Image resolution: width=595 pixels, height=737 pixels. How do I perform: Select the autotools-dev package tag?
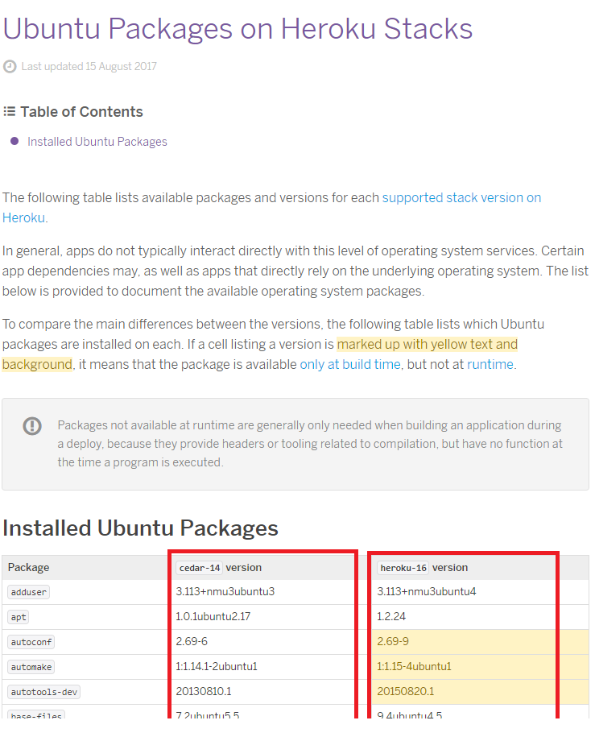[x=43, y=692]
